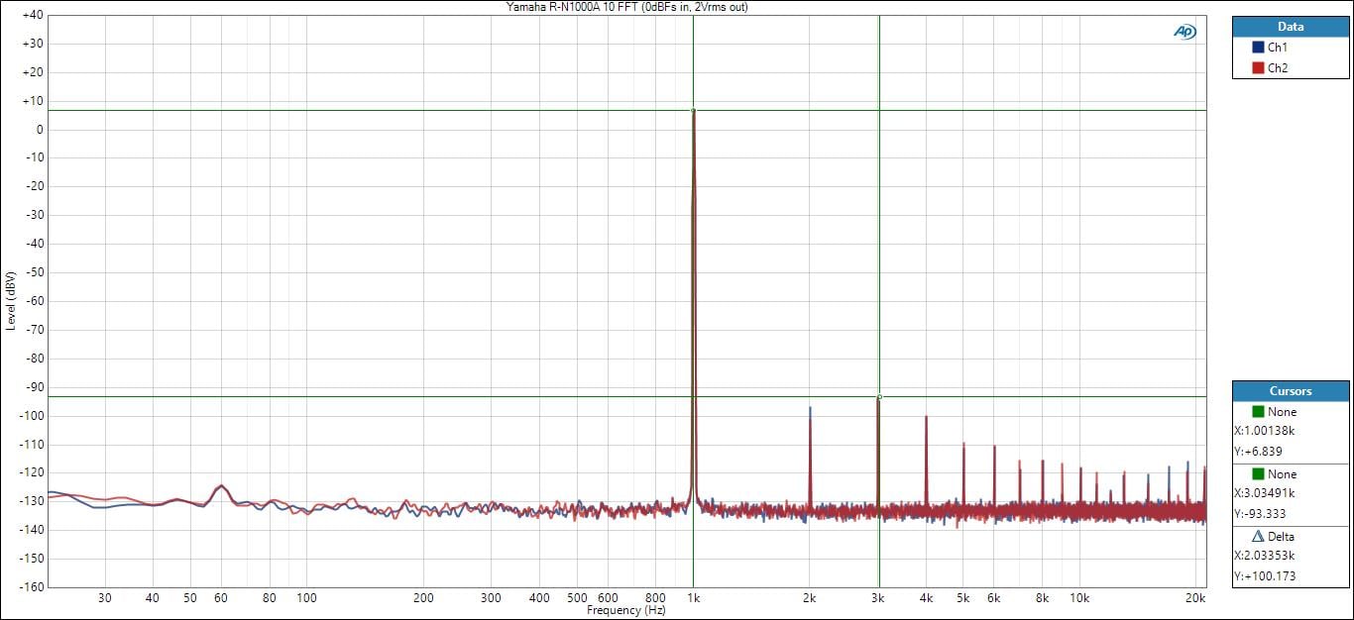Click green swatch above X:3.03491k cursor reading
Image resolution: width=1354 pixels, height=620 pixels.
[x=1258, y=474]
